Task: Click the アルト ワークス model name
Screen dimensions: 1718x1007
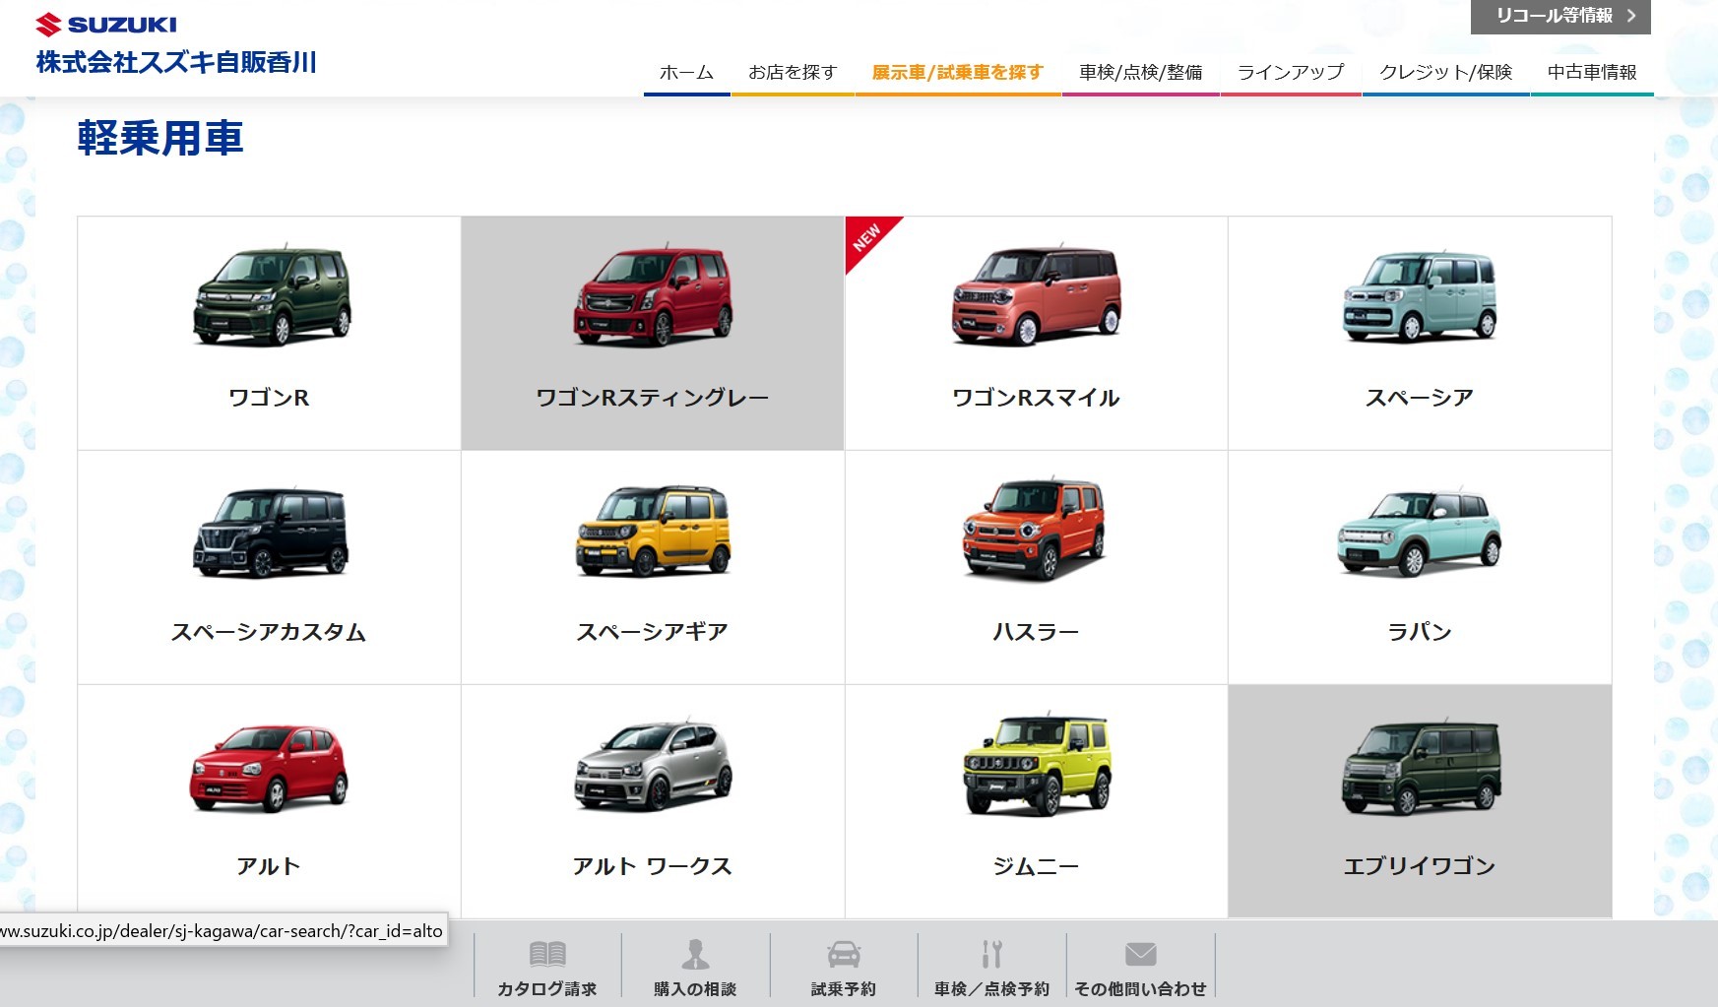Action: point(653,866)
